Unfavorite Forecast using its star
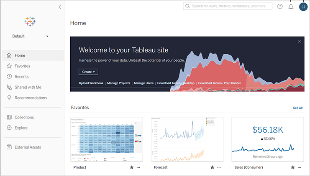The image size is (310, 176). pyautogui.click(x=213, y=167)
